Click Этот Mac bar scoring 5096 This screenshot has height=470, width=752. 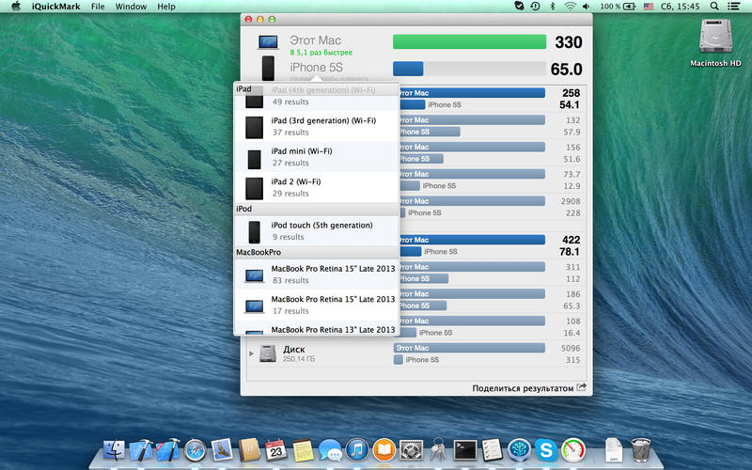(469, 348)
